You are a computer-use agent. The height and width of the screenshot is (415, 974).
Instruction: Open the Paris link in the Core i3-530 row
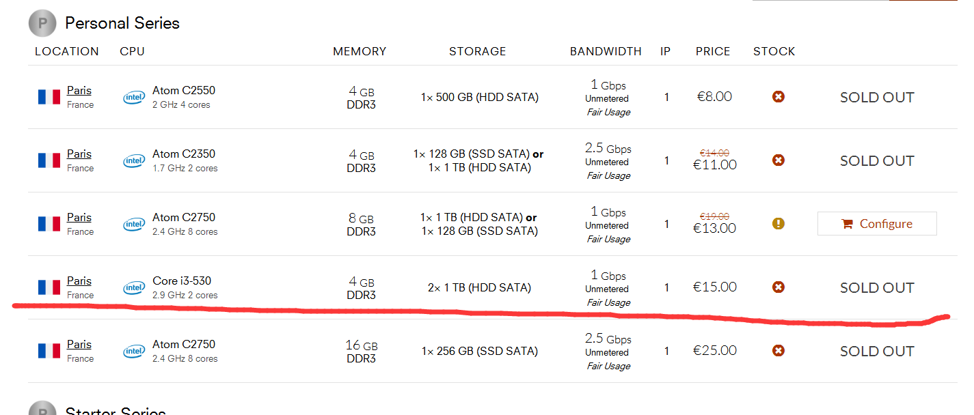tap(79, 281)
